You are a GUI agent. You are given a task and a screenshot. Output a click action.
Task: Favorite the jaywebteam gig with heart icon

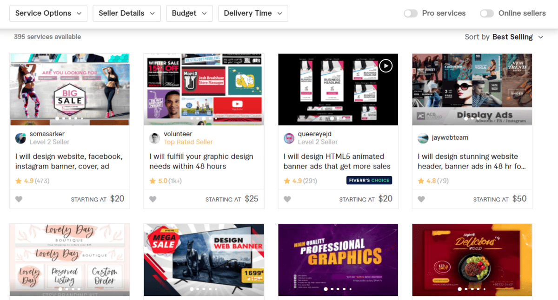[421, 199]
